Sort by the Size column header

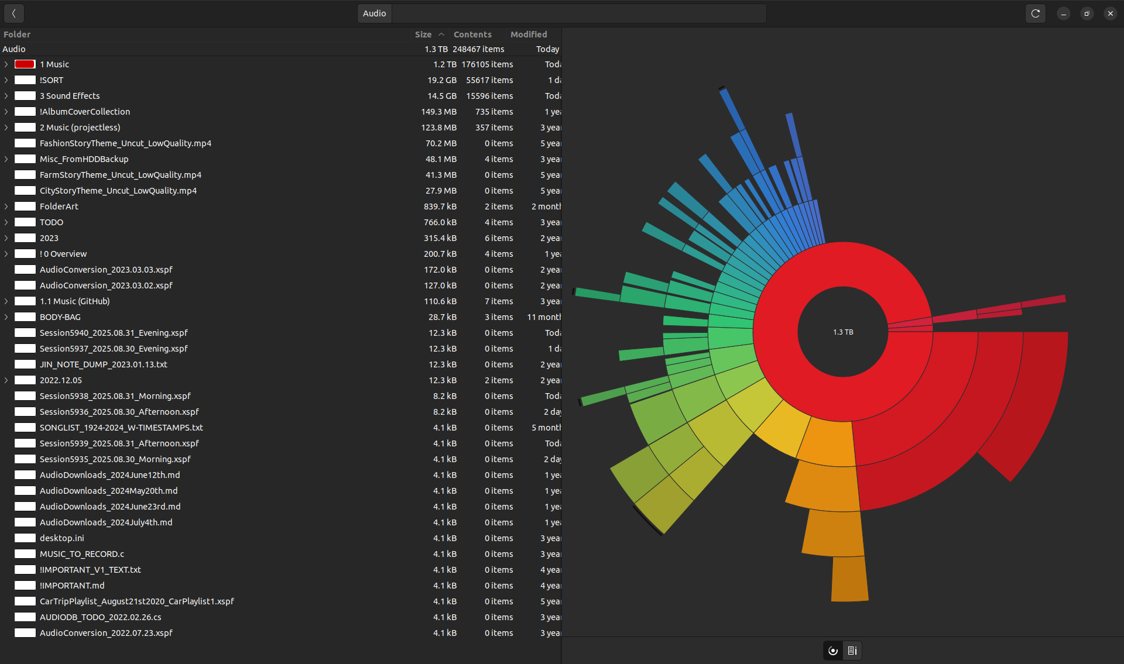[x=423, y=35]
